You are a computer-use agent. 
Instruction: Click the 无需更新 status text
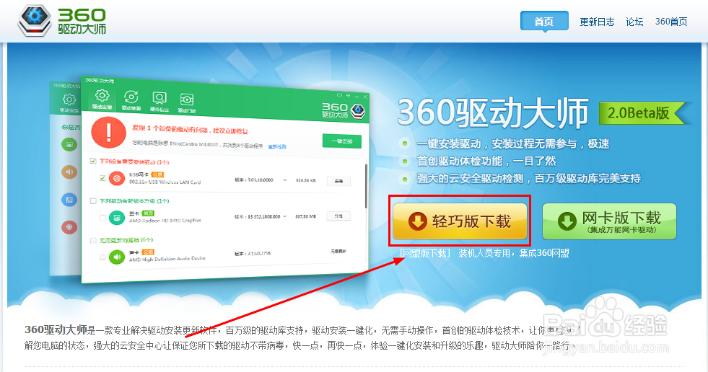[338, 251]
